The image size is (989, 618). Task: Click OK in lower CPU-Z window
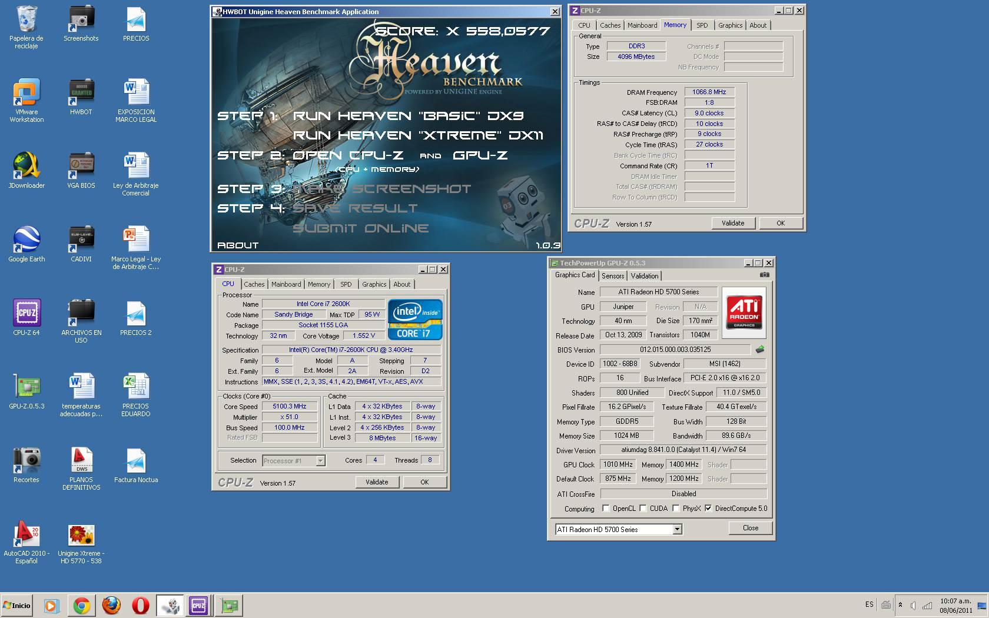(x=424, y=482)
